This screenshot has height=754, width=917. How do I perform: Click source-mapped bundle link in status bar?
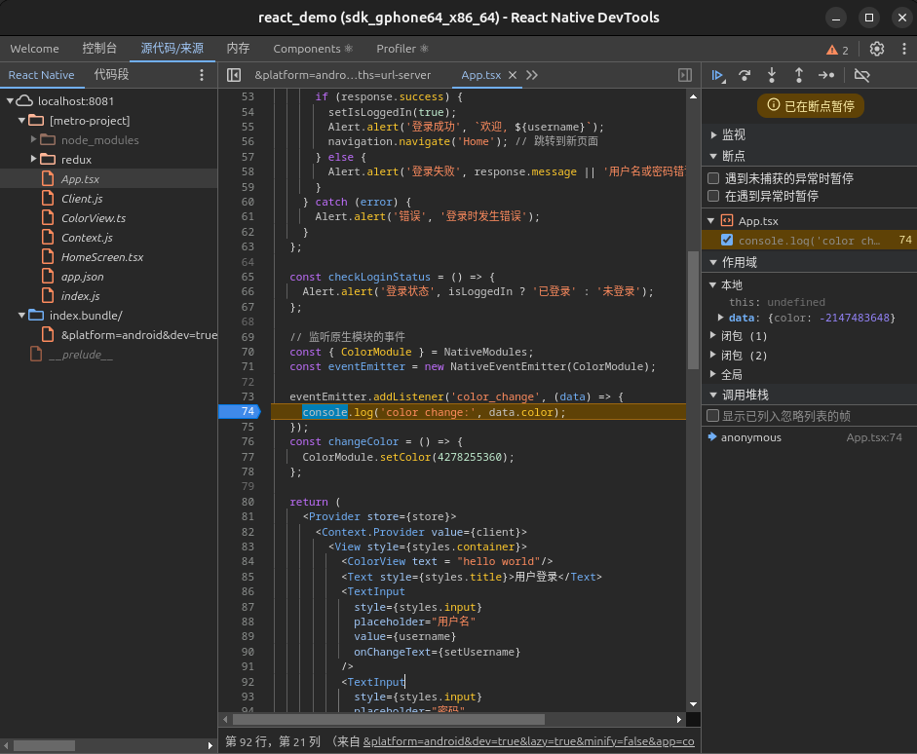[x=528, y=741]
